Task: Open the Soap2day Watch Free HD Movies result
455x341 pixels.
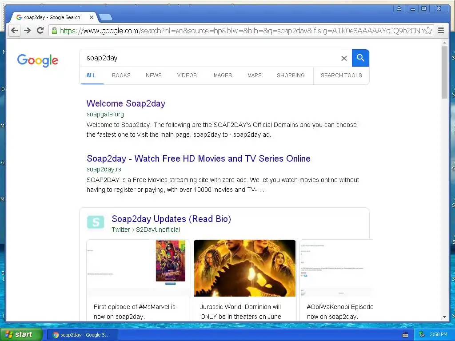Action: [199, 159]
